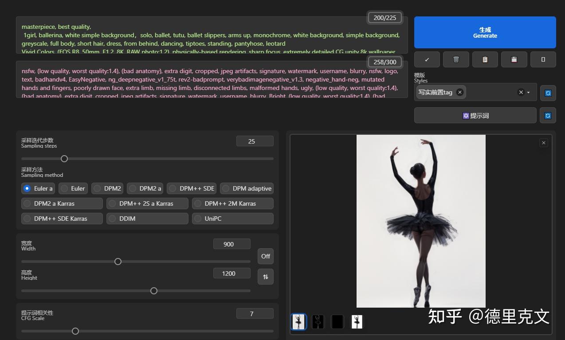Clear all selected styles in Styles box

[x=521, y=92]
